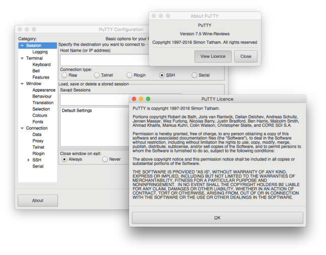The width and height of the screenshot is (326, 255).
Task: Open Proxy settings
Action: coord(38,141)
